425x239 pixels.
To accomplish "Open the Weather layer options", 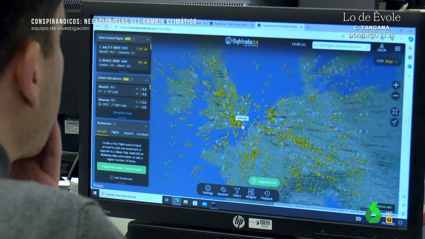I will (x=223, y=191).
